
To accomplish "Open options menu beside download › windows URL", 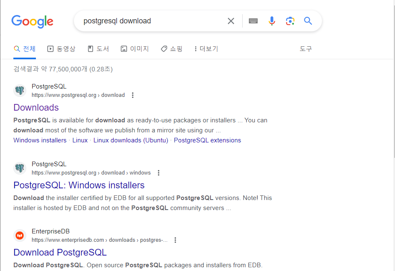I will pos(158,173).
